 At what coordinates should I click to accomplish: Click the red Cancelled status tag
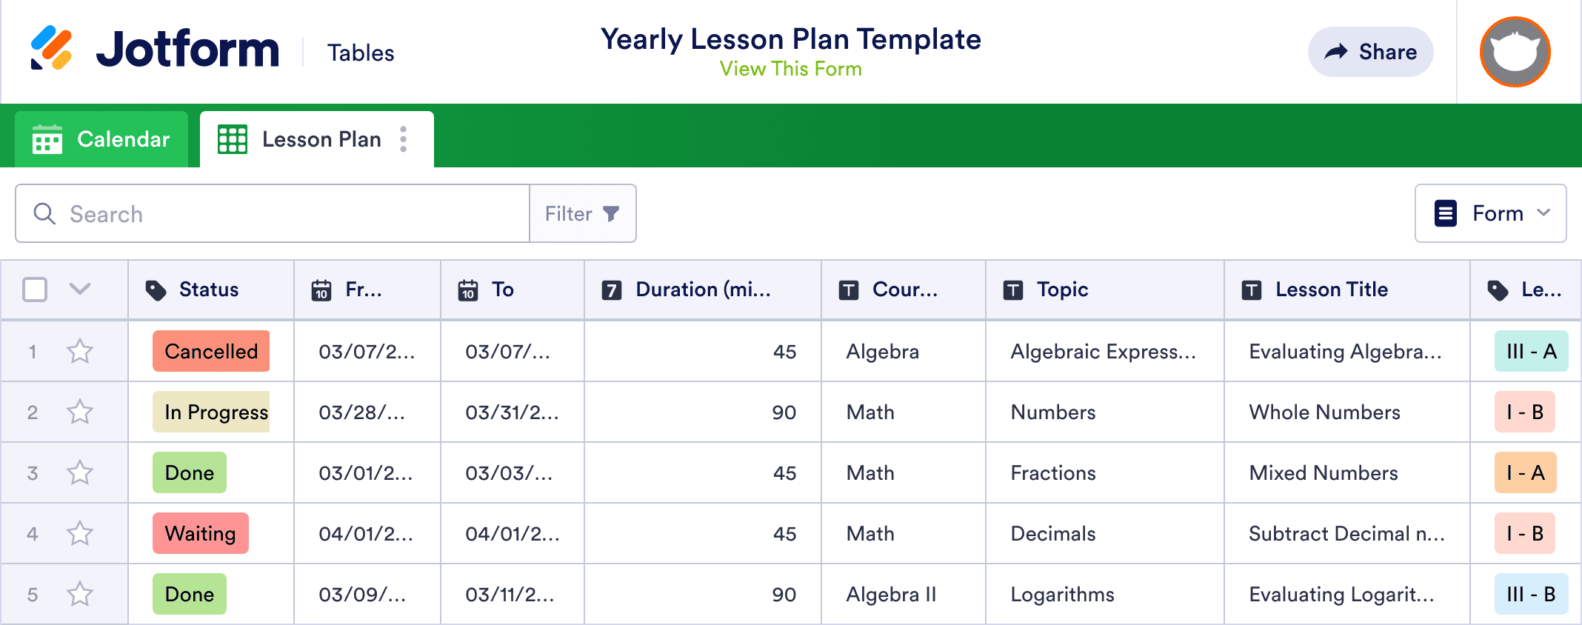click(x=211, y=351)
